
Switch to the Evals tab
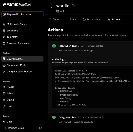point(71,19)
